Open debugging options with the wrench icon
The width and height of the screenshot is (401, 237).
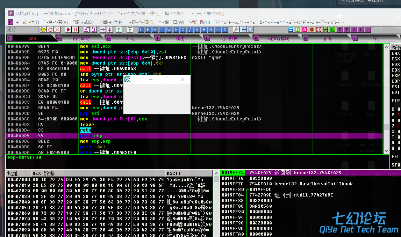coord(236,30)
